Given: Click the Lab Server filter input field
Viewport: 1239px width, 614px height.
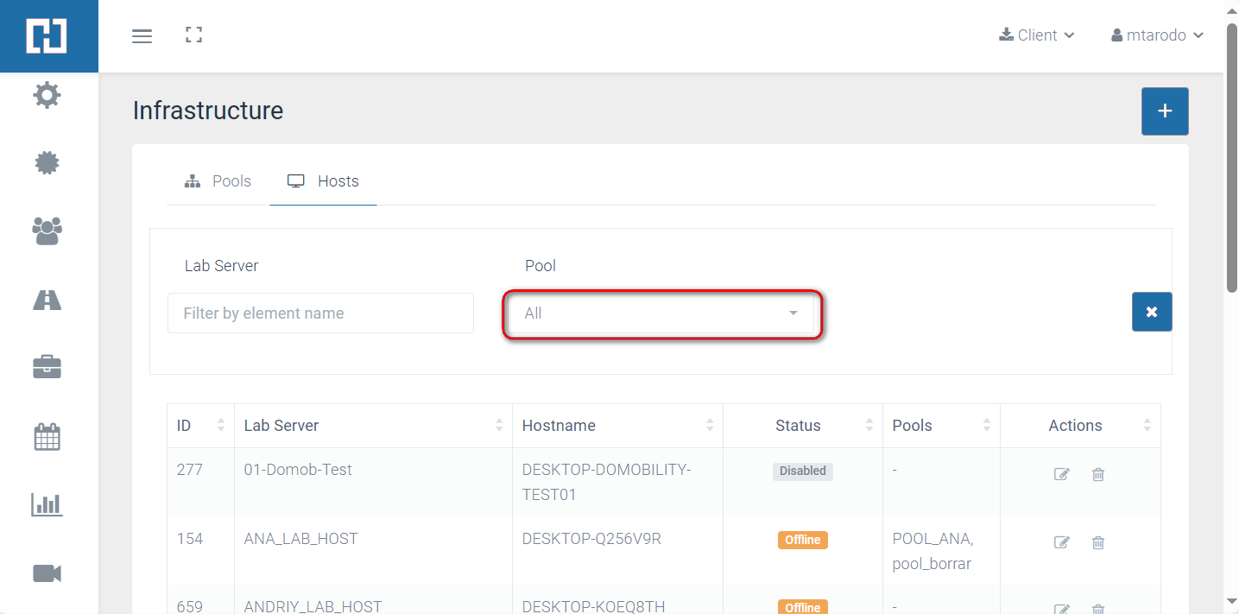Looking at the screenshot, I should point(320,313).
